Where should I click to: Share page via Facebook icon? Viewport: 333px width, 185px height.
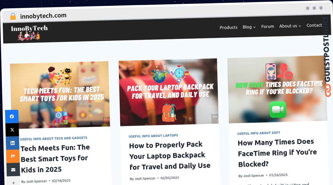click(x=12, y=117)
